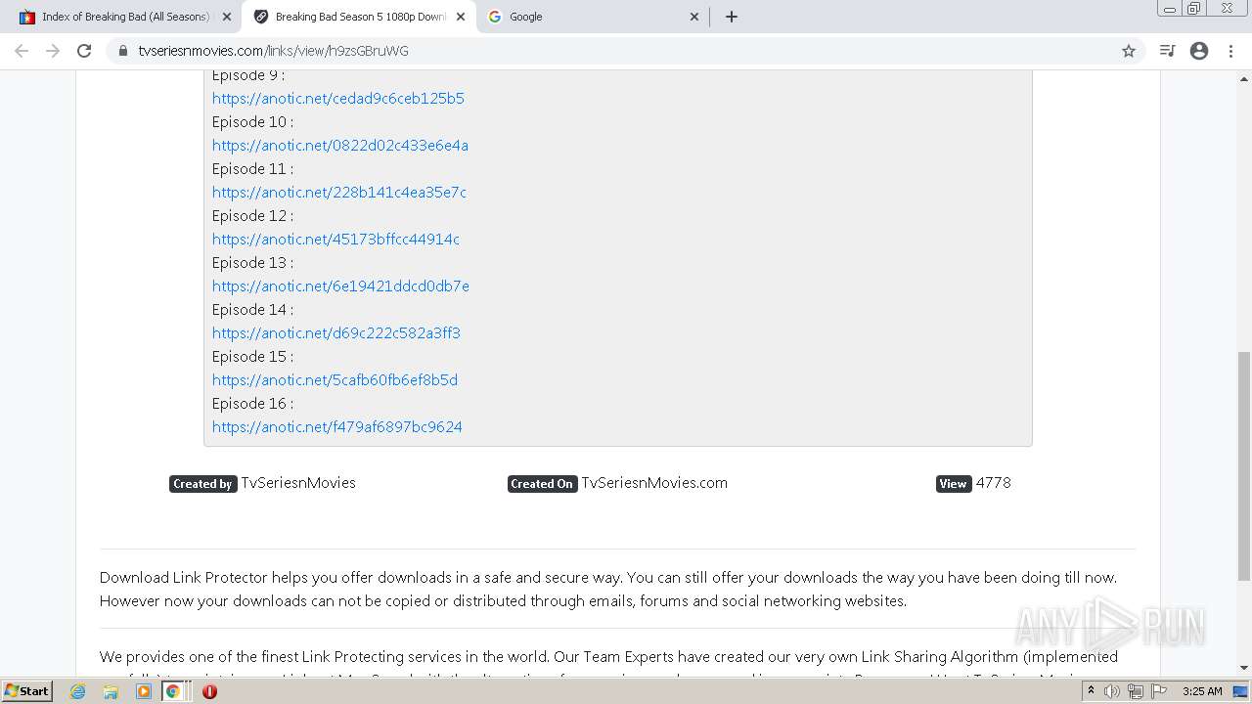This screenshot has height=704, width=1252.
Task: Close the Breaking Bad Season 5 1080p tab
Action: pyautogui.click(x=461, y=17)
